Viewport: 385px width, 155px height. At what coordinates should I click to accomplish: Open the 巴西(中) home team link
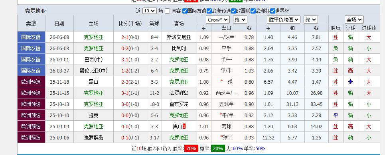[x=93, y=60]
